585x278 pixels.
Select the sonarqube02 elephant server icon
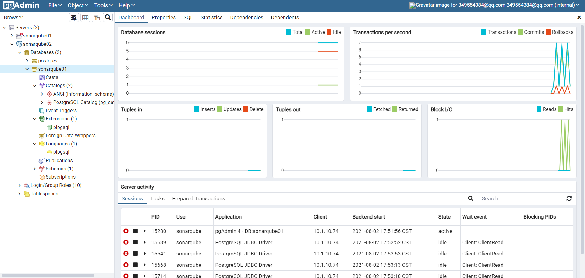pyautogui.click(x=19, y=44)
